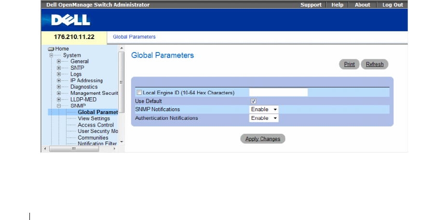
Task: Select Logs in the navigation tree
Action: pos(76,74)
